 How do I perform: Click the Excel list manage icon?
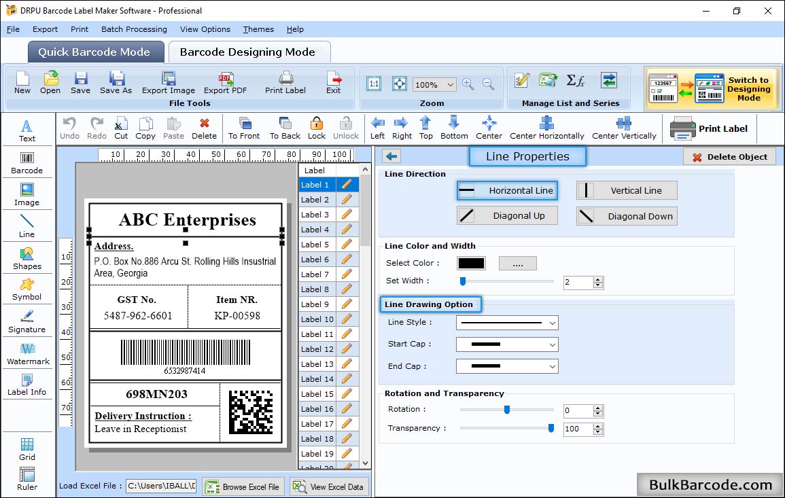coord(548,80)
